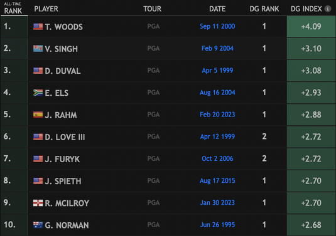Select the D. Love III player row
This screenshot has width=336, height=236.
[x=168, y=136]
